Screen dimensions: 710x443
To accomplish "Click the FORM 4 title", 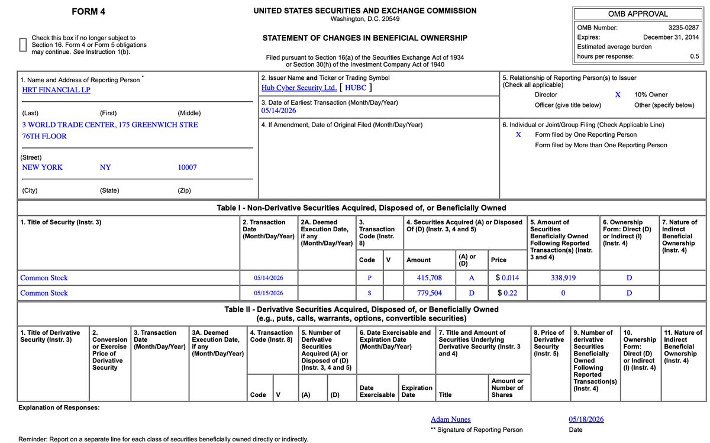I will pos(90,12).
